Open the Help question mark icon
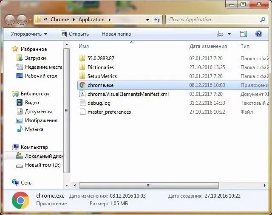This screenshot has width=272, height=215. click(x=259, y=34)
